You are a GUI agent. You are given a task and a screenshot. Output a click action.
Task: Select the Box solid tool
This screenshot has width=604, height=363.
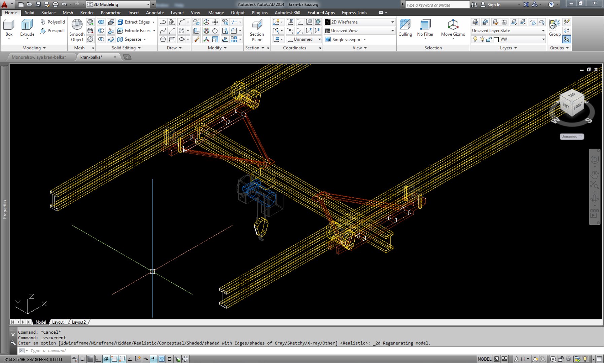click(x=9, y=28)
